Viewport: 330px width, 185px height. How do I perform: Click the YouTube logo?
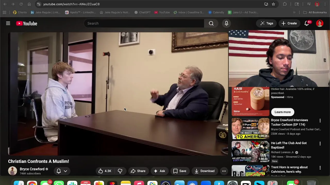(x=27, y=23)
